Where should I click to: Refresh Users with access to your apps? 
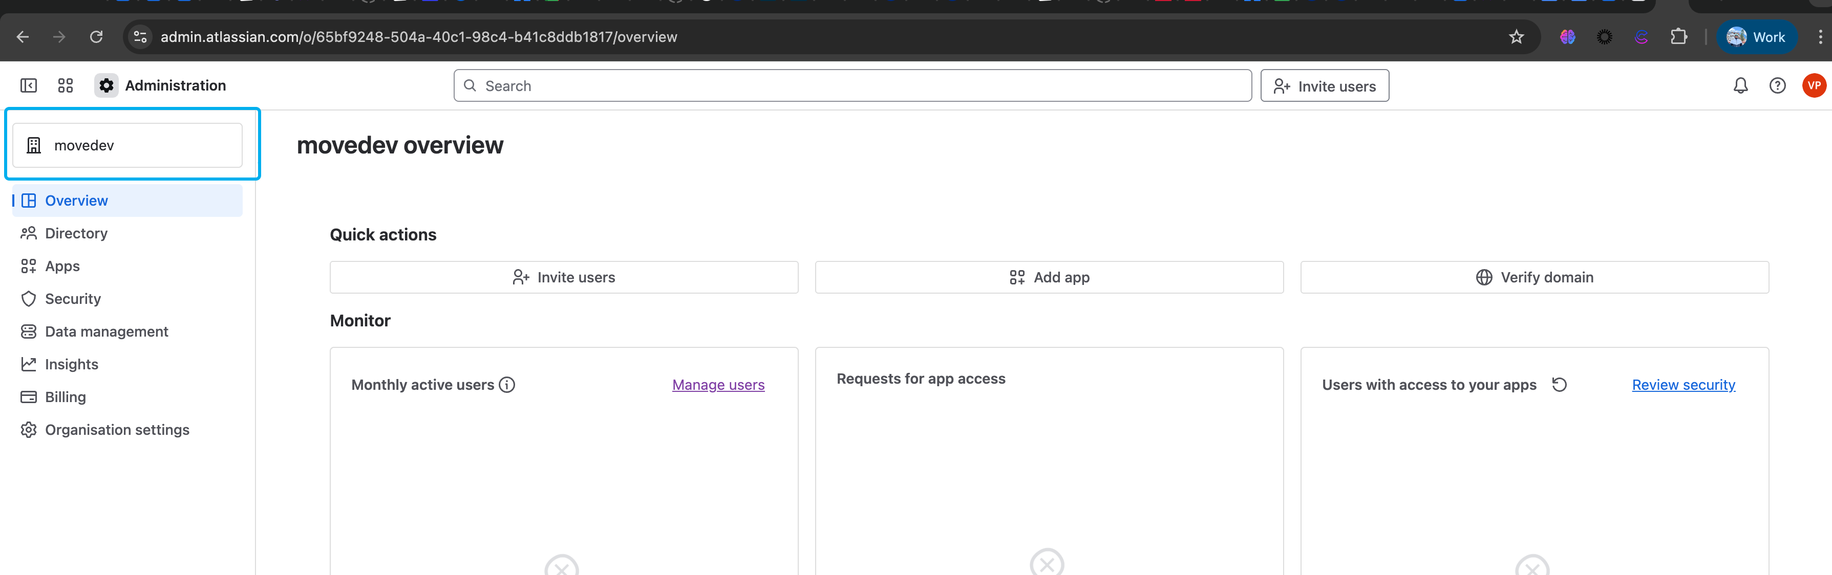(1559, 385)
